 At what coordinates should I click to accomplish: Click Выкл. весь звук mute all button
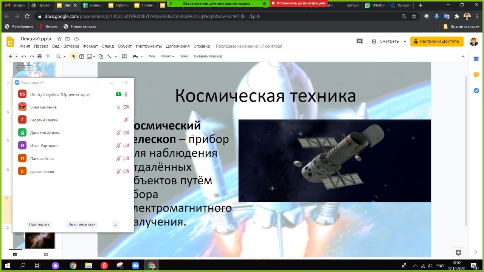[82, 224]
